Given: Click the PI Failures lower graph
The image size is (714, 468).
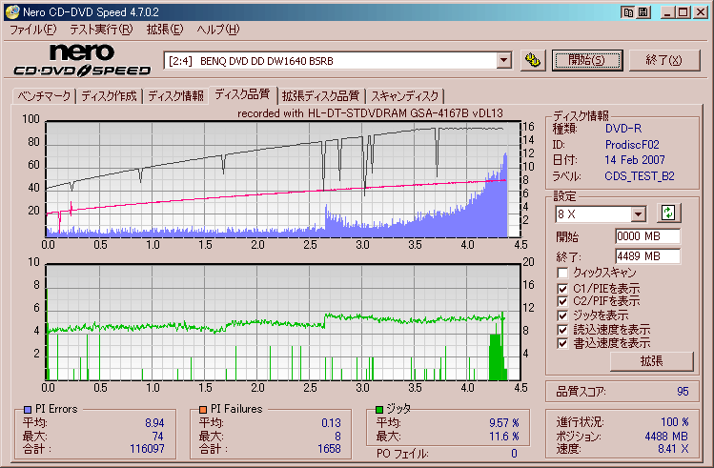Looking at the screenshot, I should pyautogui.click(x=283, y=322).
